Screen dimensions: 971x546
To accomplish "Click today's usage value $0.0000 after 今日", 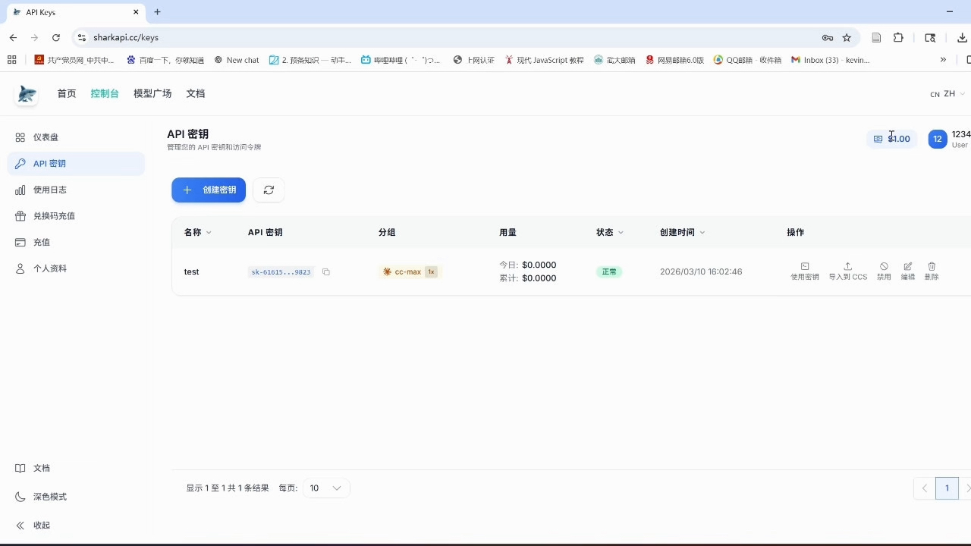I will [x=539, y=265].
